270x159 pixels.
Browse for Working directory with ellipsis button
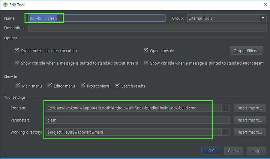click(226, 132)
